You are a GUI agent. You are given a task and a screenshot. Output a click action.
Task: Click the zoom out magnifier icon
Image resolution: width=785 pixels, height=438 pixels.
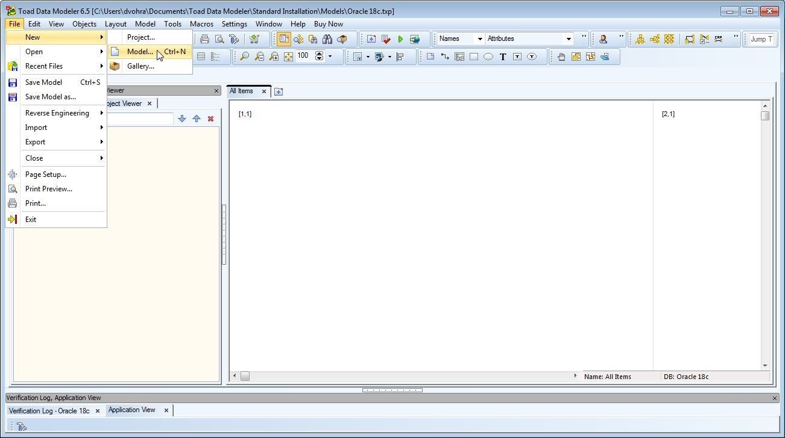click(x=259, y=57)
